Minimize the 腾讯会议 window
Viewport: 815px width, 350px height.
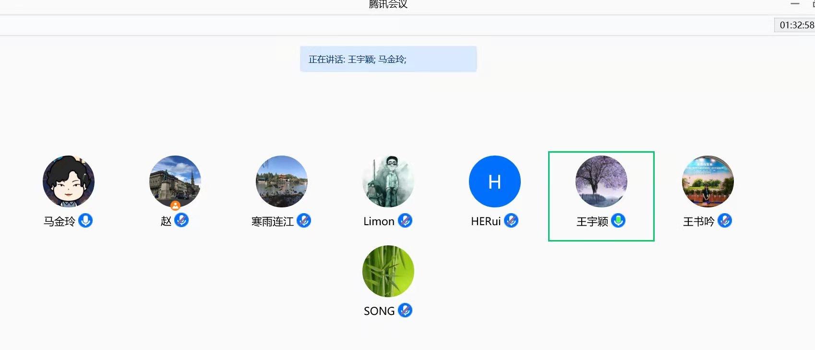pos(795,4)
